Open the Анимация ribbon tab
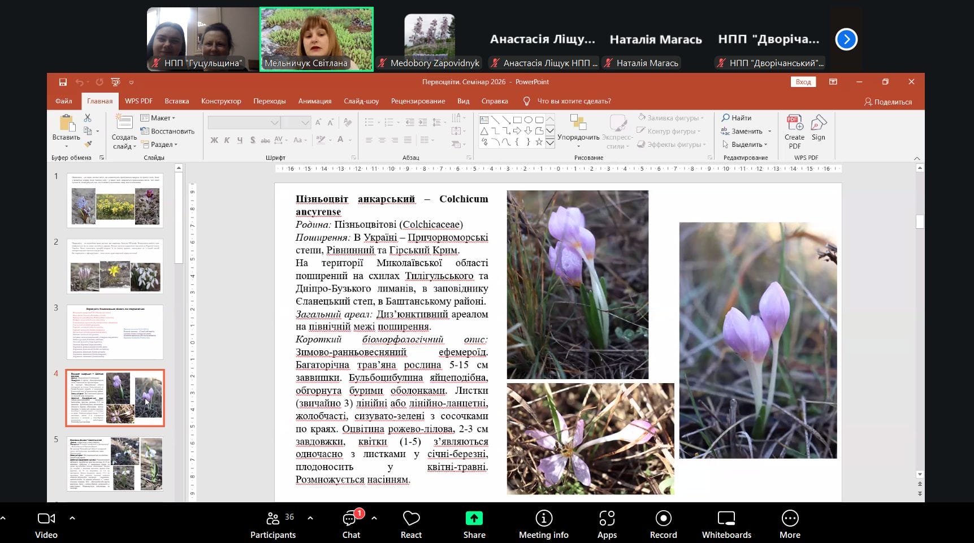 pyautogui.click(x=314, y=101)
